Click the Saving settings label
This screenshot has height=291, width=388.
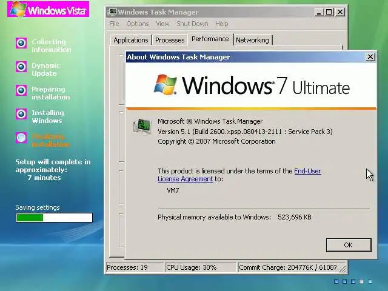coord(38,207)
